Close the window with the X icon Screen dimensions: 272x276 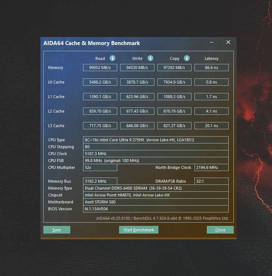tap(228, 42)
